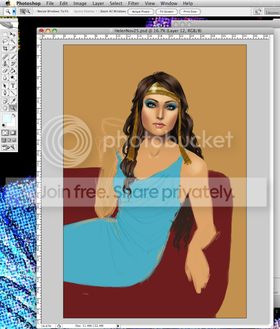The height and width of the screenshot is (329, 280).
Task: Click the Actual Pixels button
Action: click(x=141, y=12)
